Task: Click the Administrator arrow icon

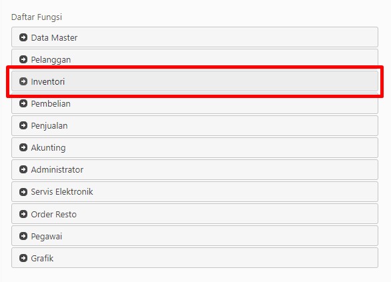Action: coord(23,169)
